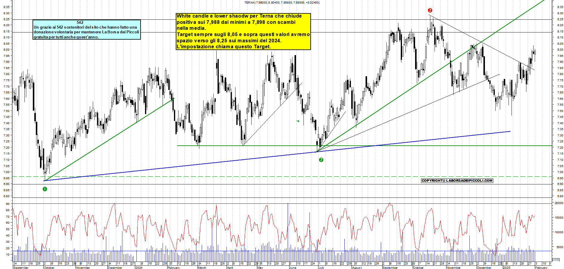
Task: Click the line 'Target sempre sugli 8,05 e sopra questi valori avremo'
Action: click(244, 34)
